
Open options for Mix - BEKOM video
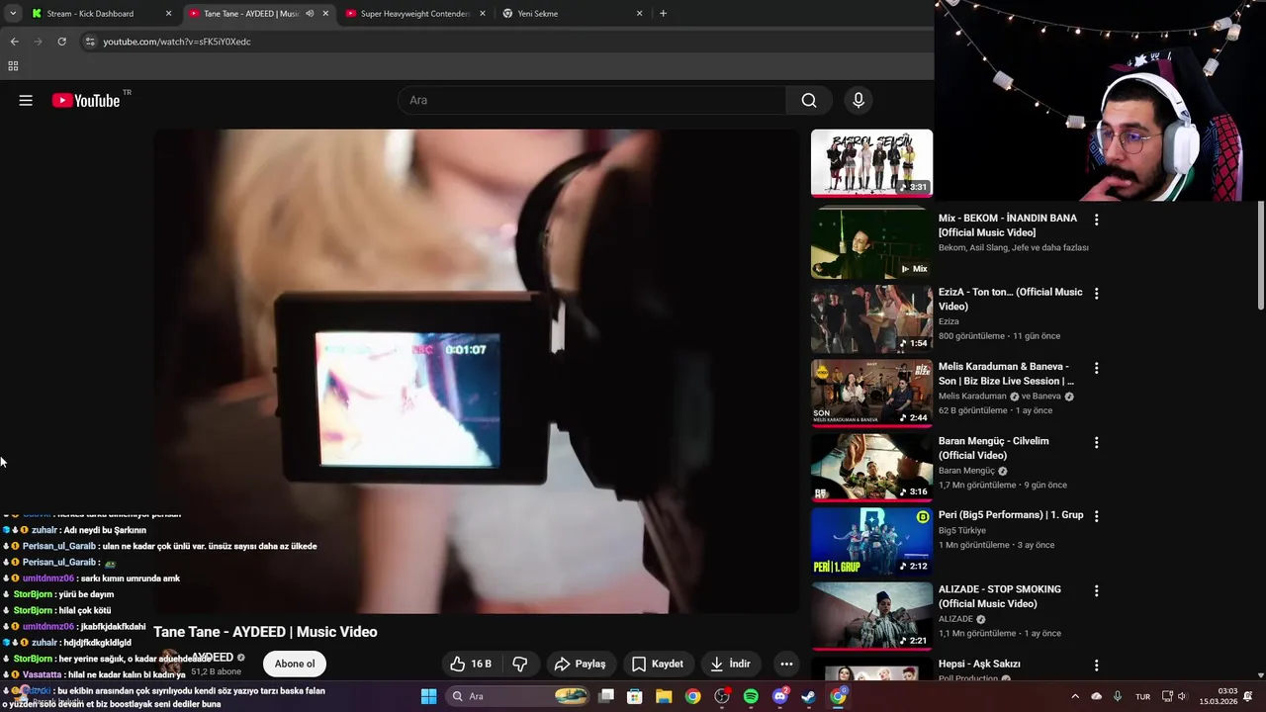tap(1096, 220)
